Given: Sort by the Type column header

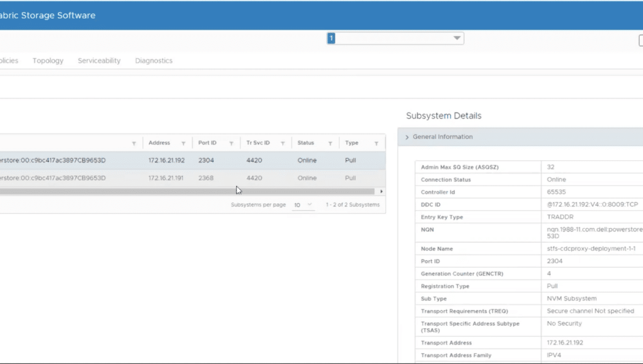Looking at the screenshot, I should point(351,143).
